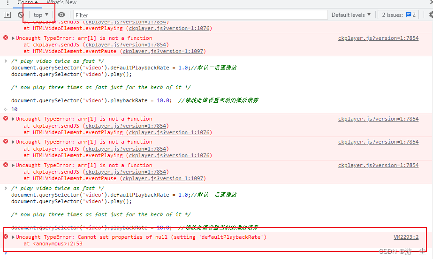Open the right-side ckplayer.js link of the error below '10'
This screenshot has width=433, height=259.
[378, 119]
